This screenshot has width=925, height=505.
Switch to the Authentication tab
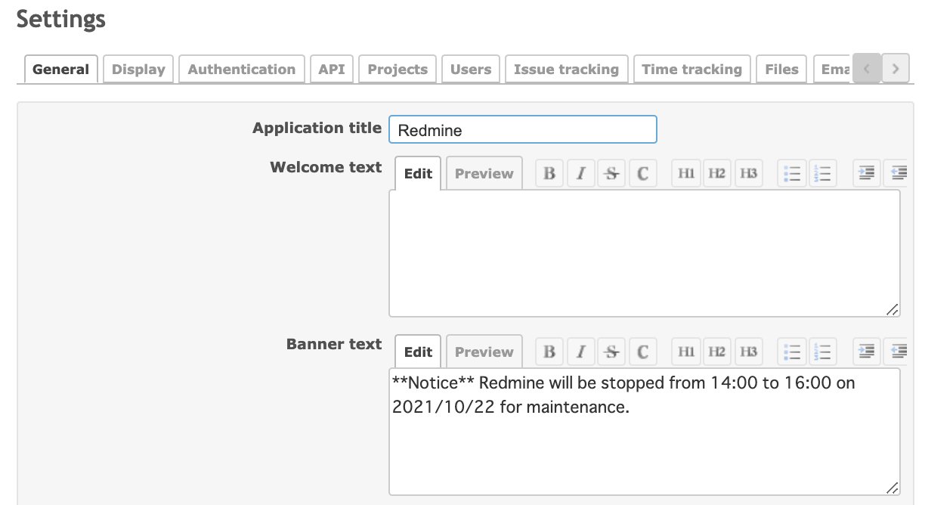[x=242, y=70]
